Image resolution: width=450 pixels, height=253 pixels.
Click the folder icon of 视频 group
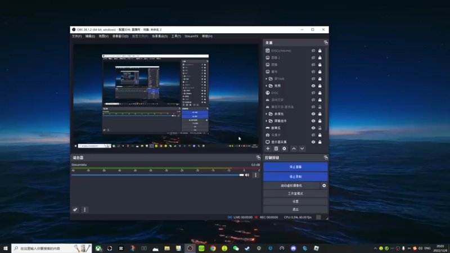point(271,86)
